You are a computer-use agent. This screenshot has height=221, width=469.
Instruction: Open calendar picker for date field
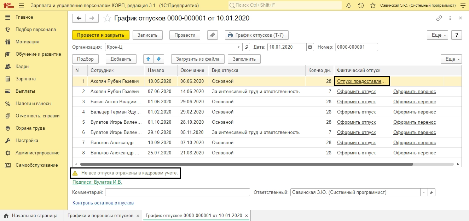310,47
